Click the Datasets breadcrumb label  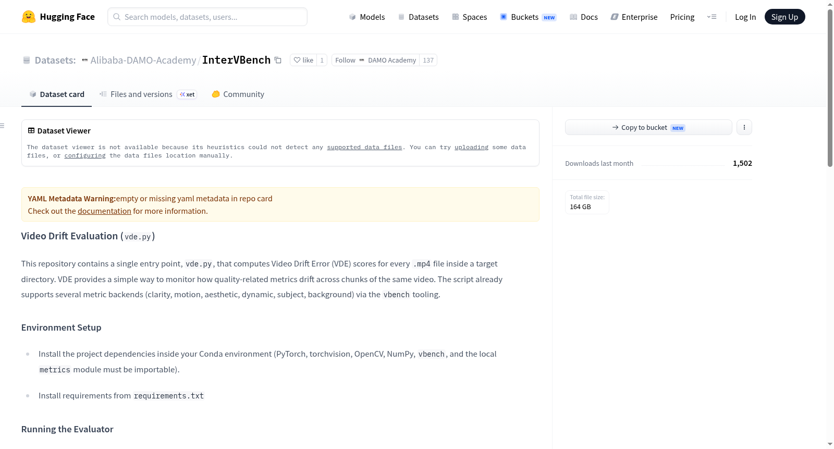(x=55, y=60)
